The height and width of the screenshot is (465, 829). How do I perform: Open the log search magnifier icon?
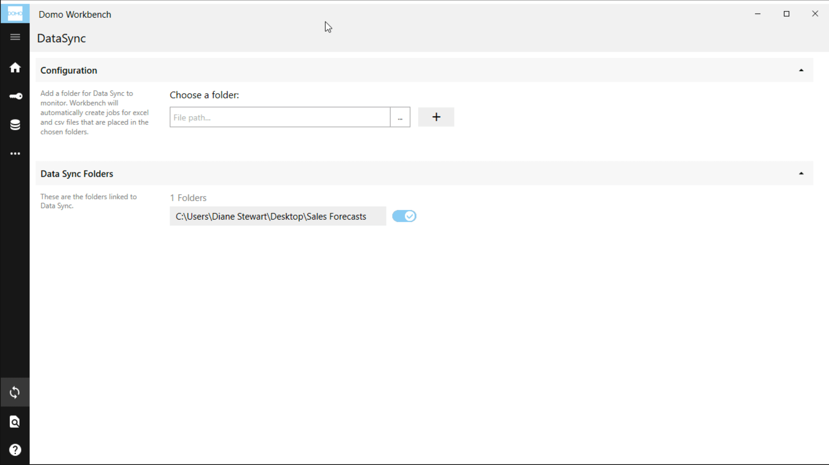15,421
